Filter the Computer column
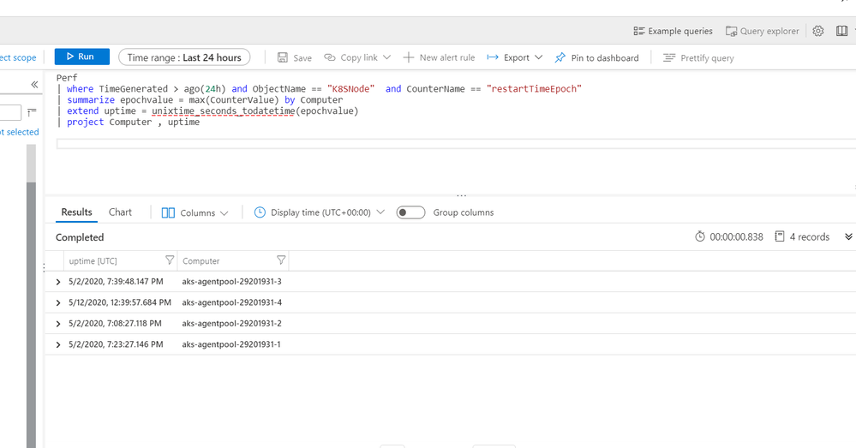 point(281,260)
